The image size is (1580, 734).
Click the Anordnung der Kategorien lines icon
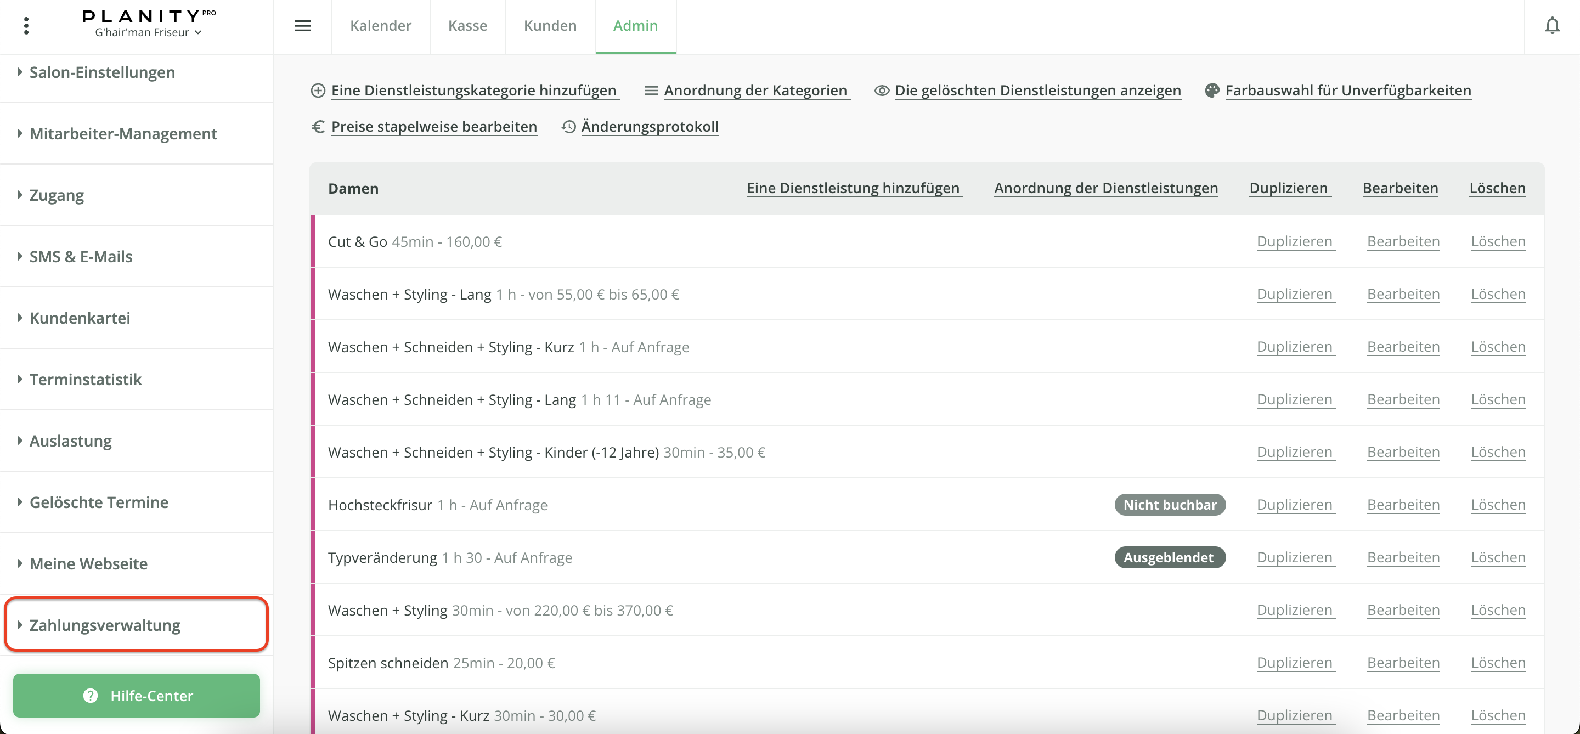point(651,91)
